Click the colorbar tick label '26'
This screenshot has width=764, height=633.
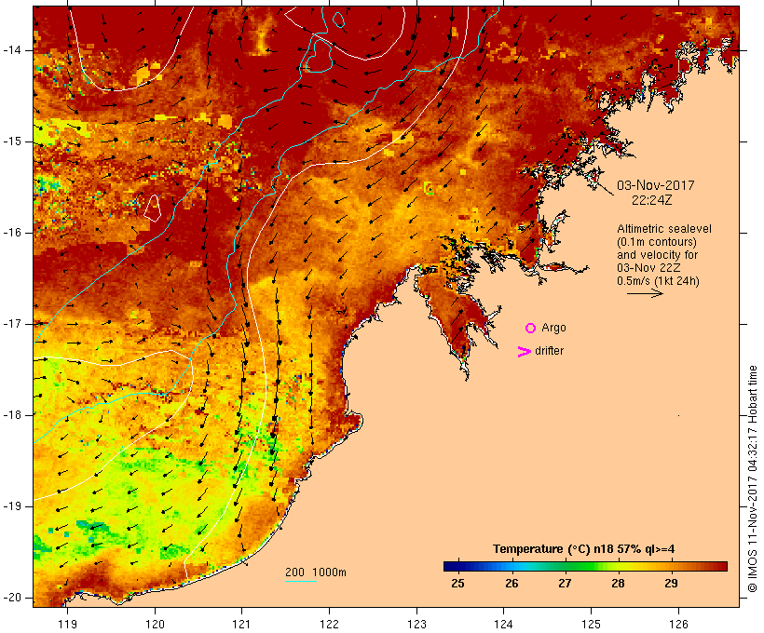(512, 584)
